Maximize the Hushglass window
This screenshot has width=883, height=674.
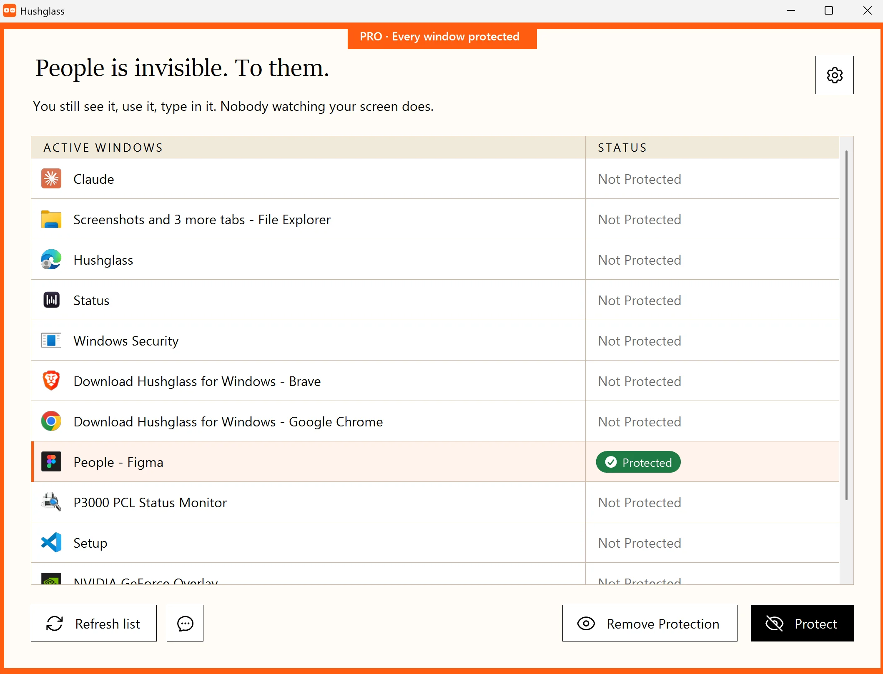click(829, 11)
